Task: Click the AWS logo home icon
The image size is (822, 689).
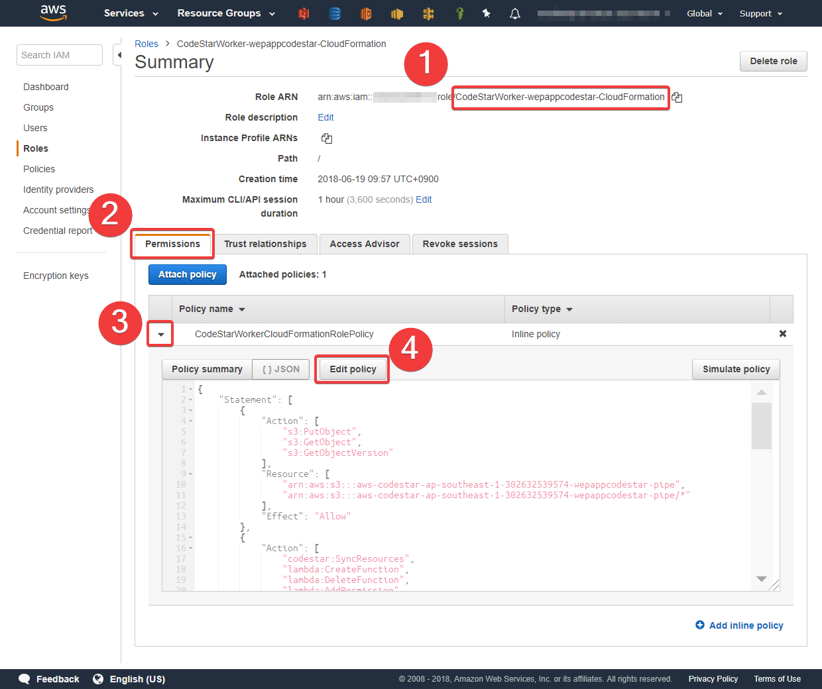Action: click(54, 13)
